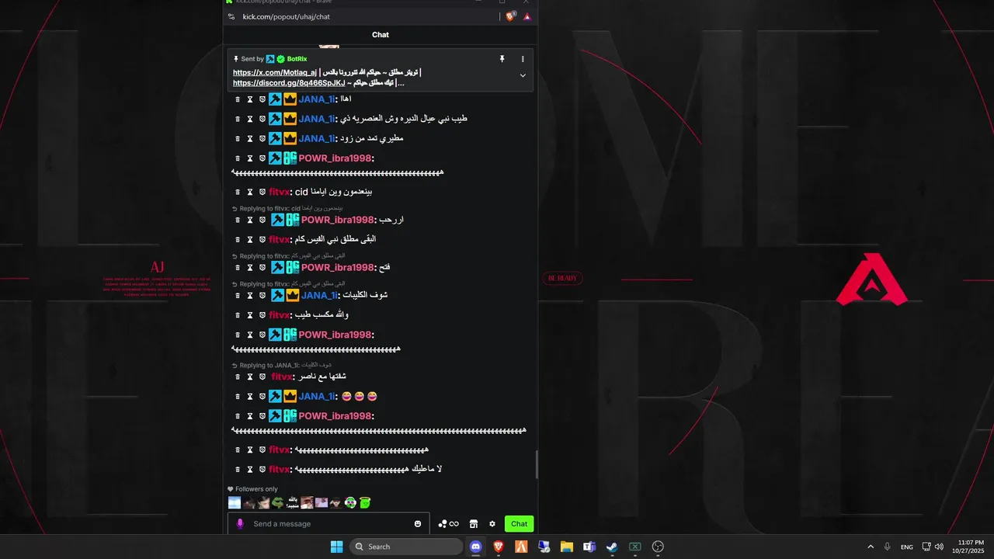
Task: Open Brave Shields lion icon
Action: (510, 16)
